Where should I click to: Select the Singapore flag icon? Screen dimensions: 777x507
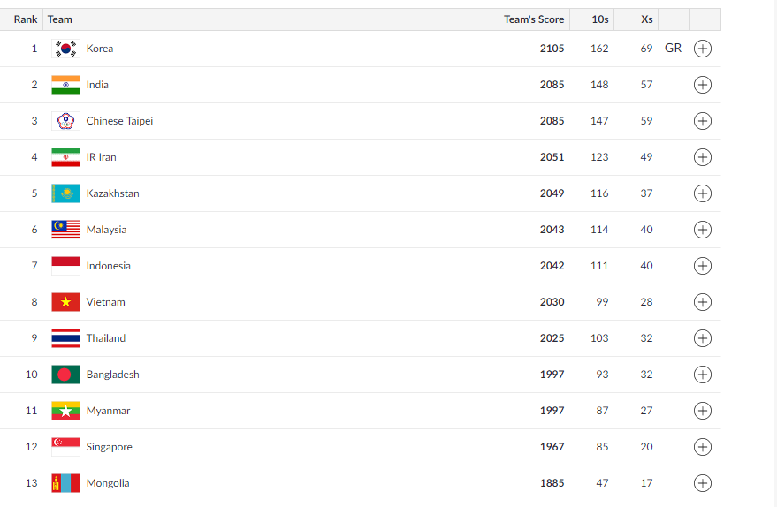click(65, 447)
